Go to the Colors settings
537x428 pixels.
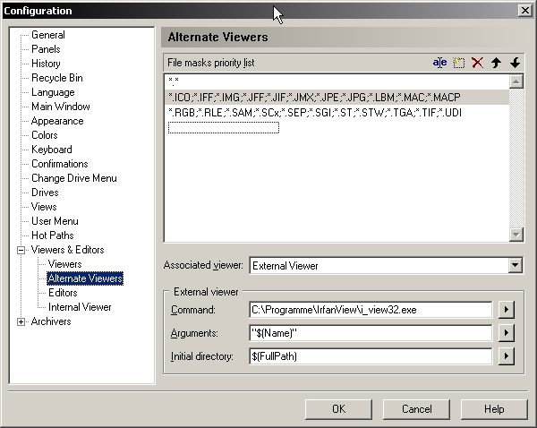[x=44, y=135]
